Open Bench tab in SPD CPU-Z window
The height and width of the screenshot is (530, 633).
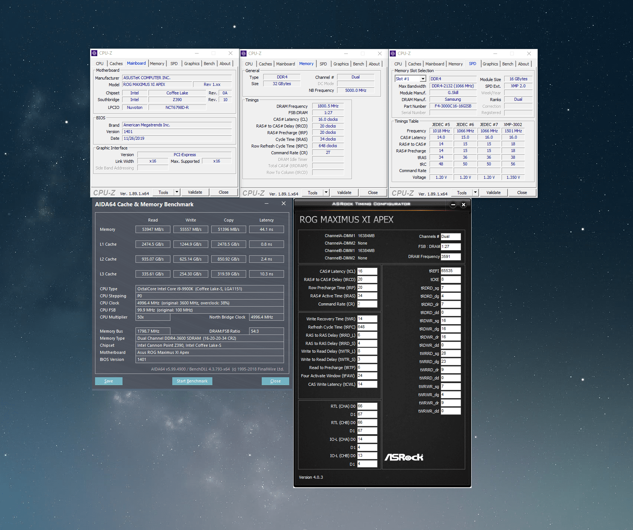pos(508,64)
